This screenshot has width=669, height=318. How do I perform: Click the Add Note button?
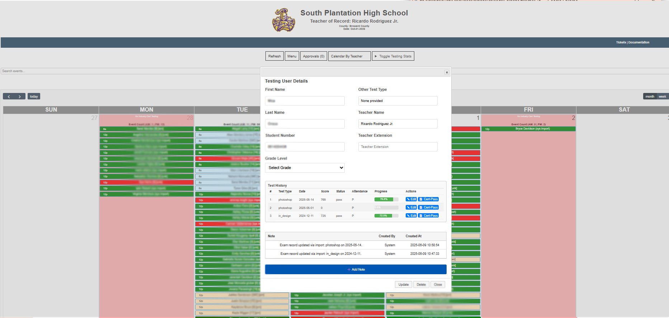(x=355, y=270)
